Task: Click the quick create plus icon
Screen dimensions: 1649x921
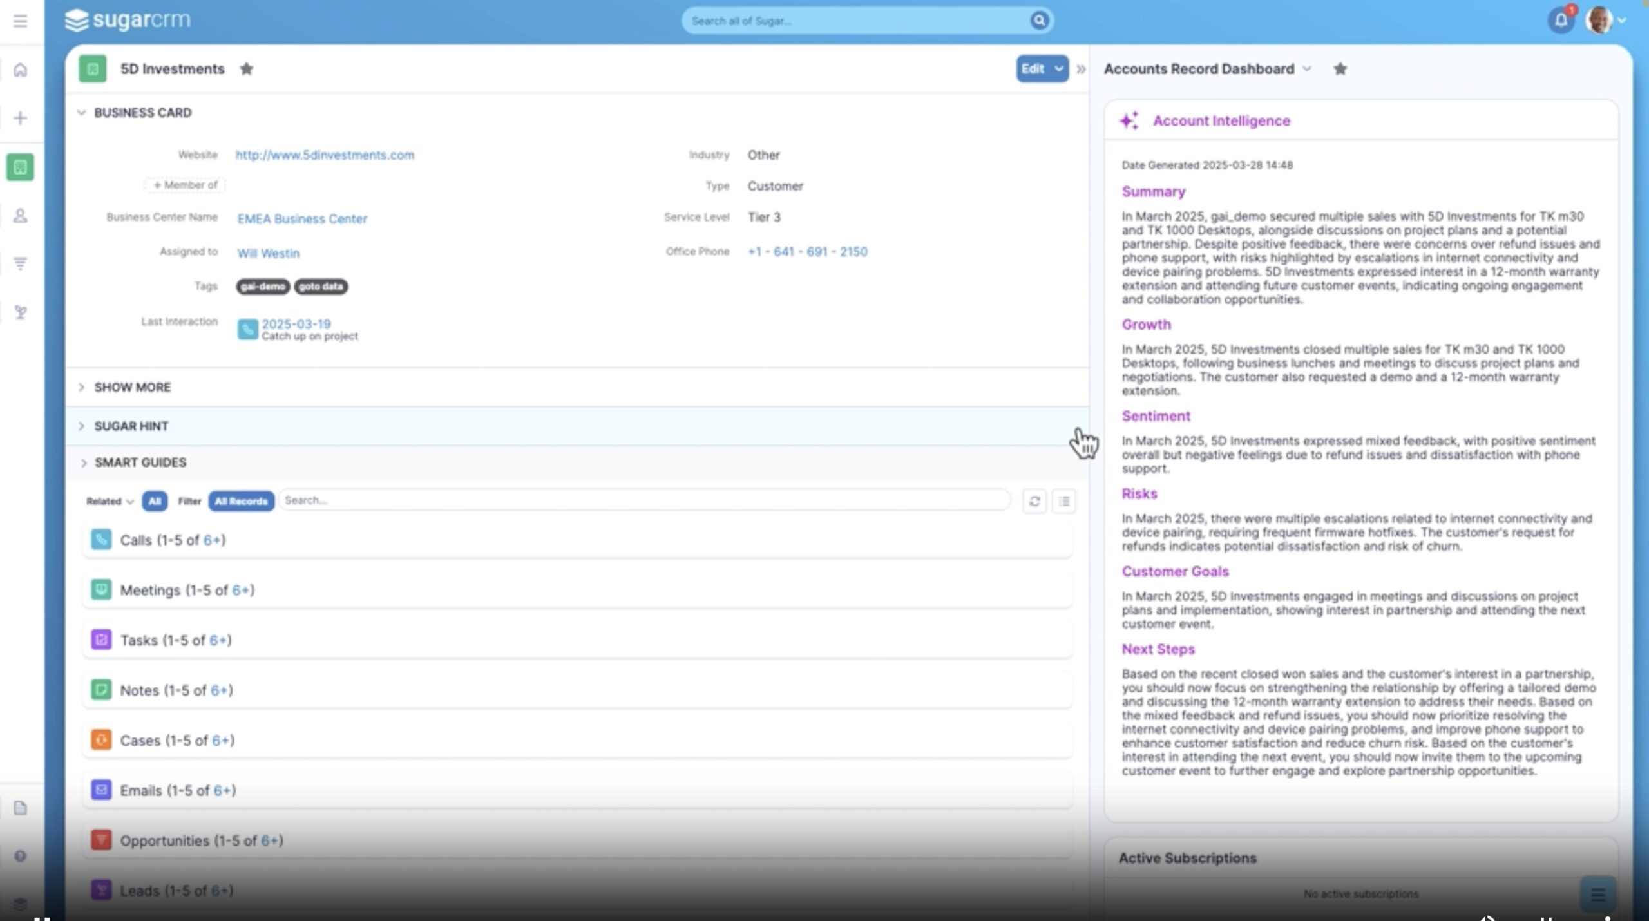Action: point(21,118)
